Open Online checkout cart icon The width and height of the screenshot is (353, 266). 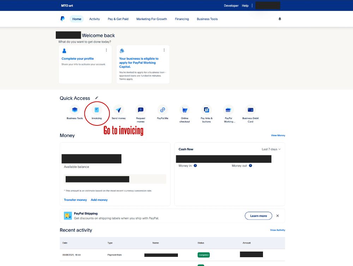[185, 110]
